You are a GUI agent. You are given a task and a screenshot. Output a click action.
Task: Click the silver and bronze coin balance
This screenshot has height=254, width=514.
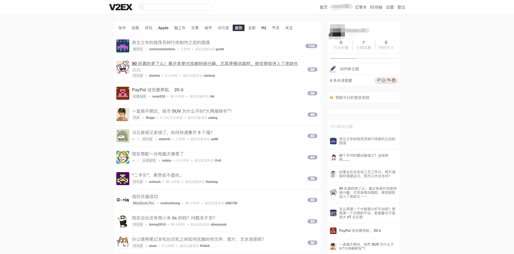[x=386, y=80]
